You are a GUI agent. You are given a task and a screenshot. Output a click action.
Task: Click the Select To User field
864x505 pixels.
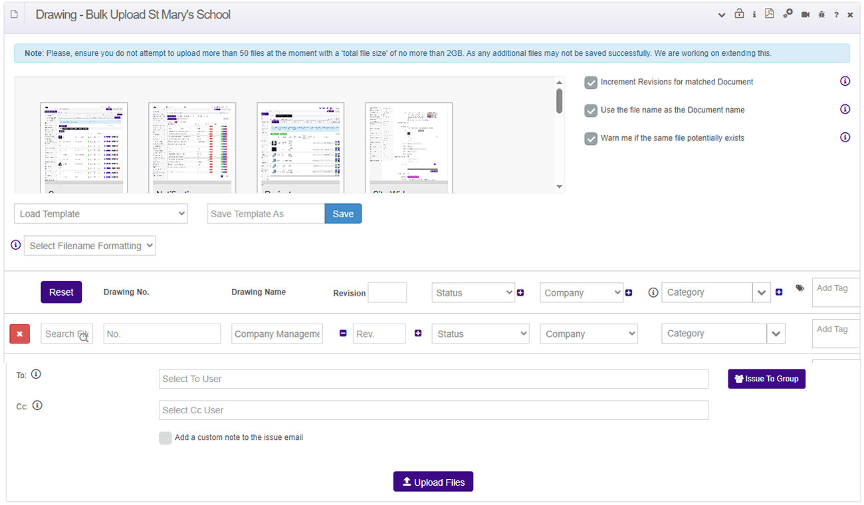[x=433, y=379]
